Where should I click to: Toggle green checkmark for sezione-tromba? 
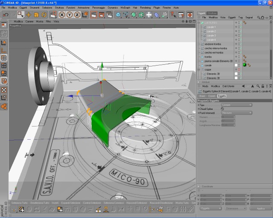click(x=240, y=44)
